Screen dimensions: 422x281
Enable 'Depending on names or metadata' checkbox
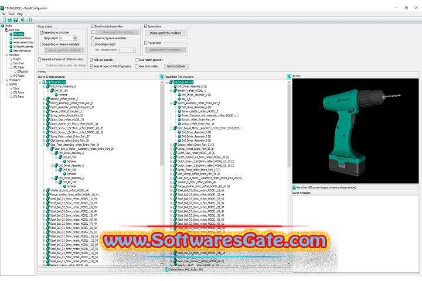(42, 44)
